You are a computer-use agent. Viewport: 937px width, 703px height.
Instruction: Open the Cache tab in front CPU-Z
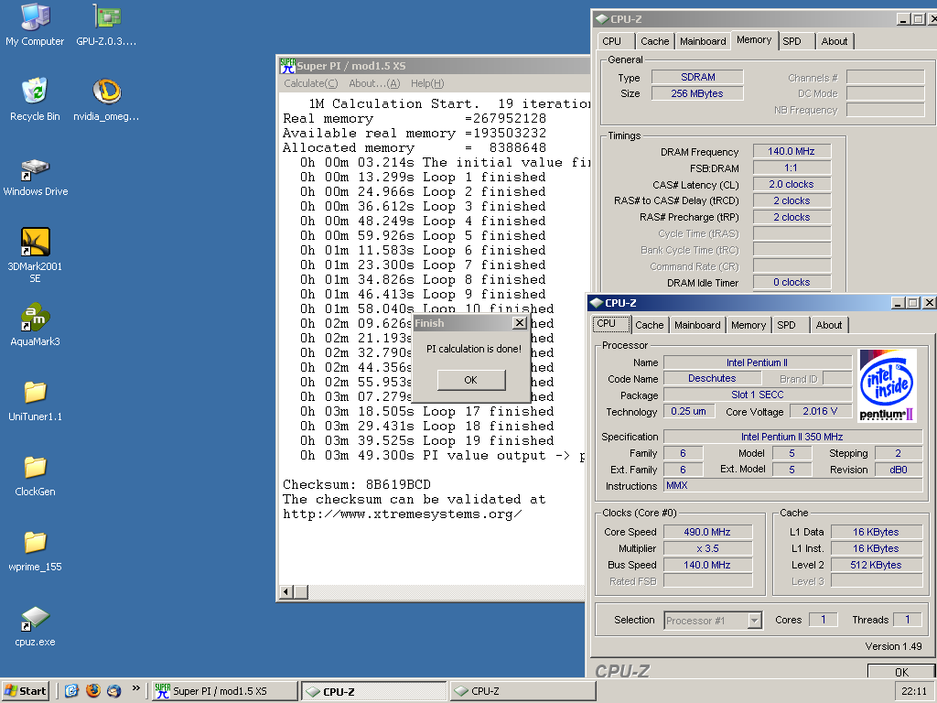[650, 325]
